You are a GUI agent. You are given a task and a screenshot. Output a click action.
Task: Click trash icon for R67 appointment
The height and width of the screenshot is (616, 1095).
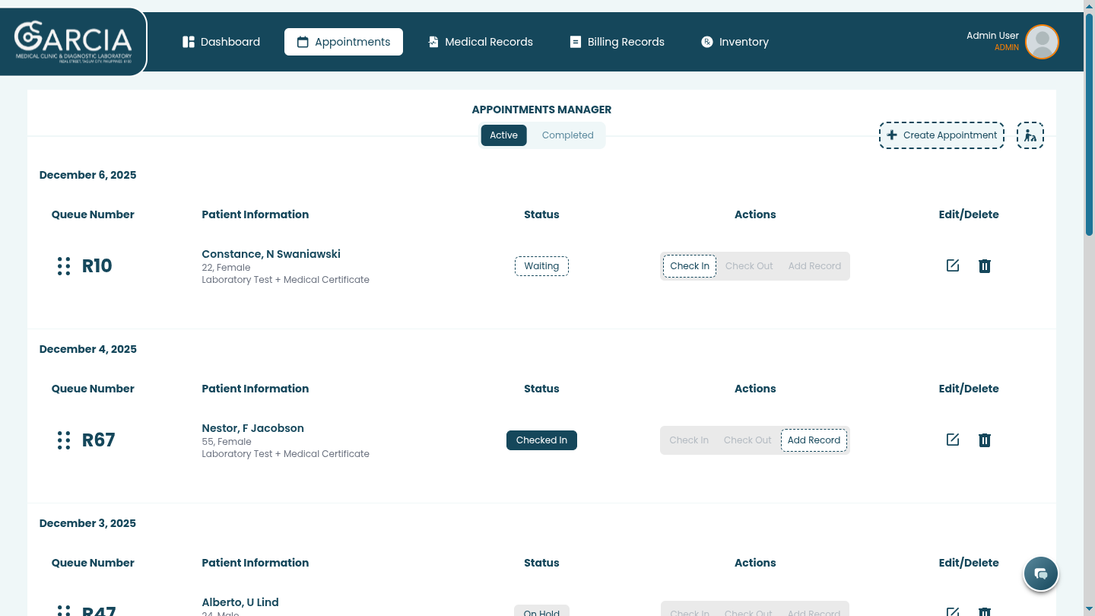coord(984,440)
